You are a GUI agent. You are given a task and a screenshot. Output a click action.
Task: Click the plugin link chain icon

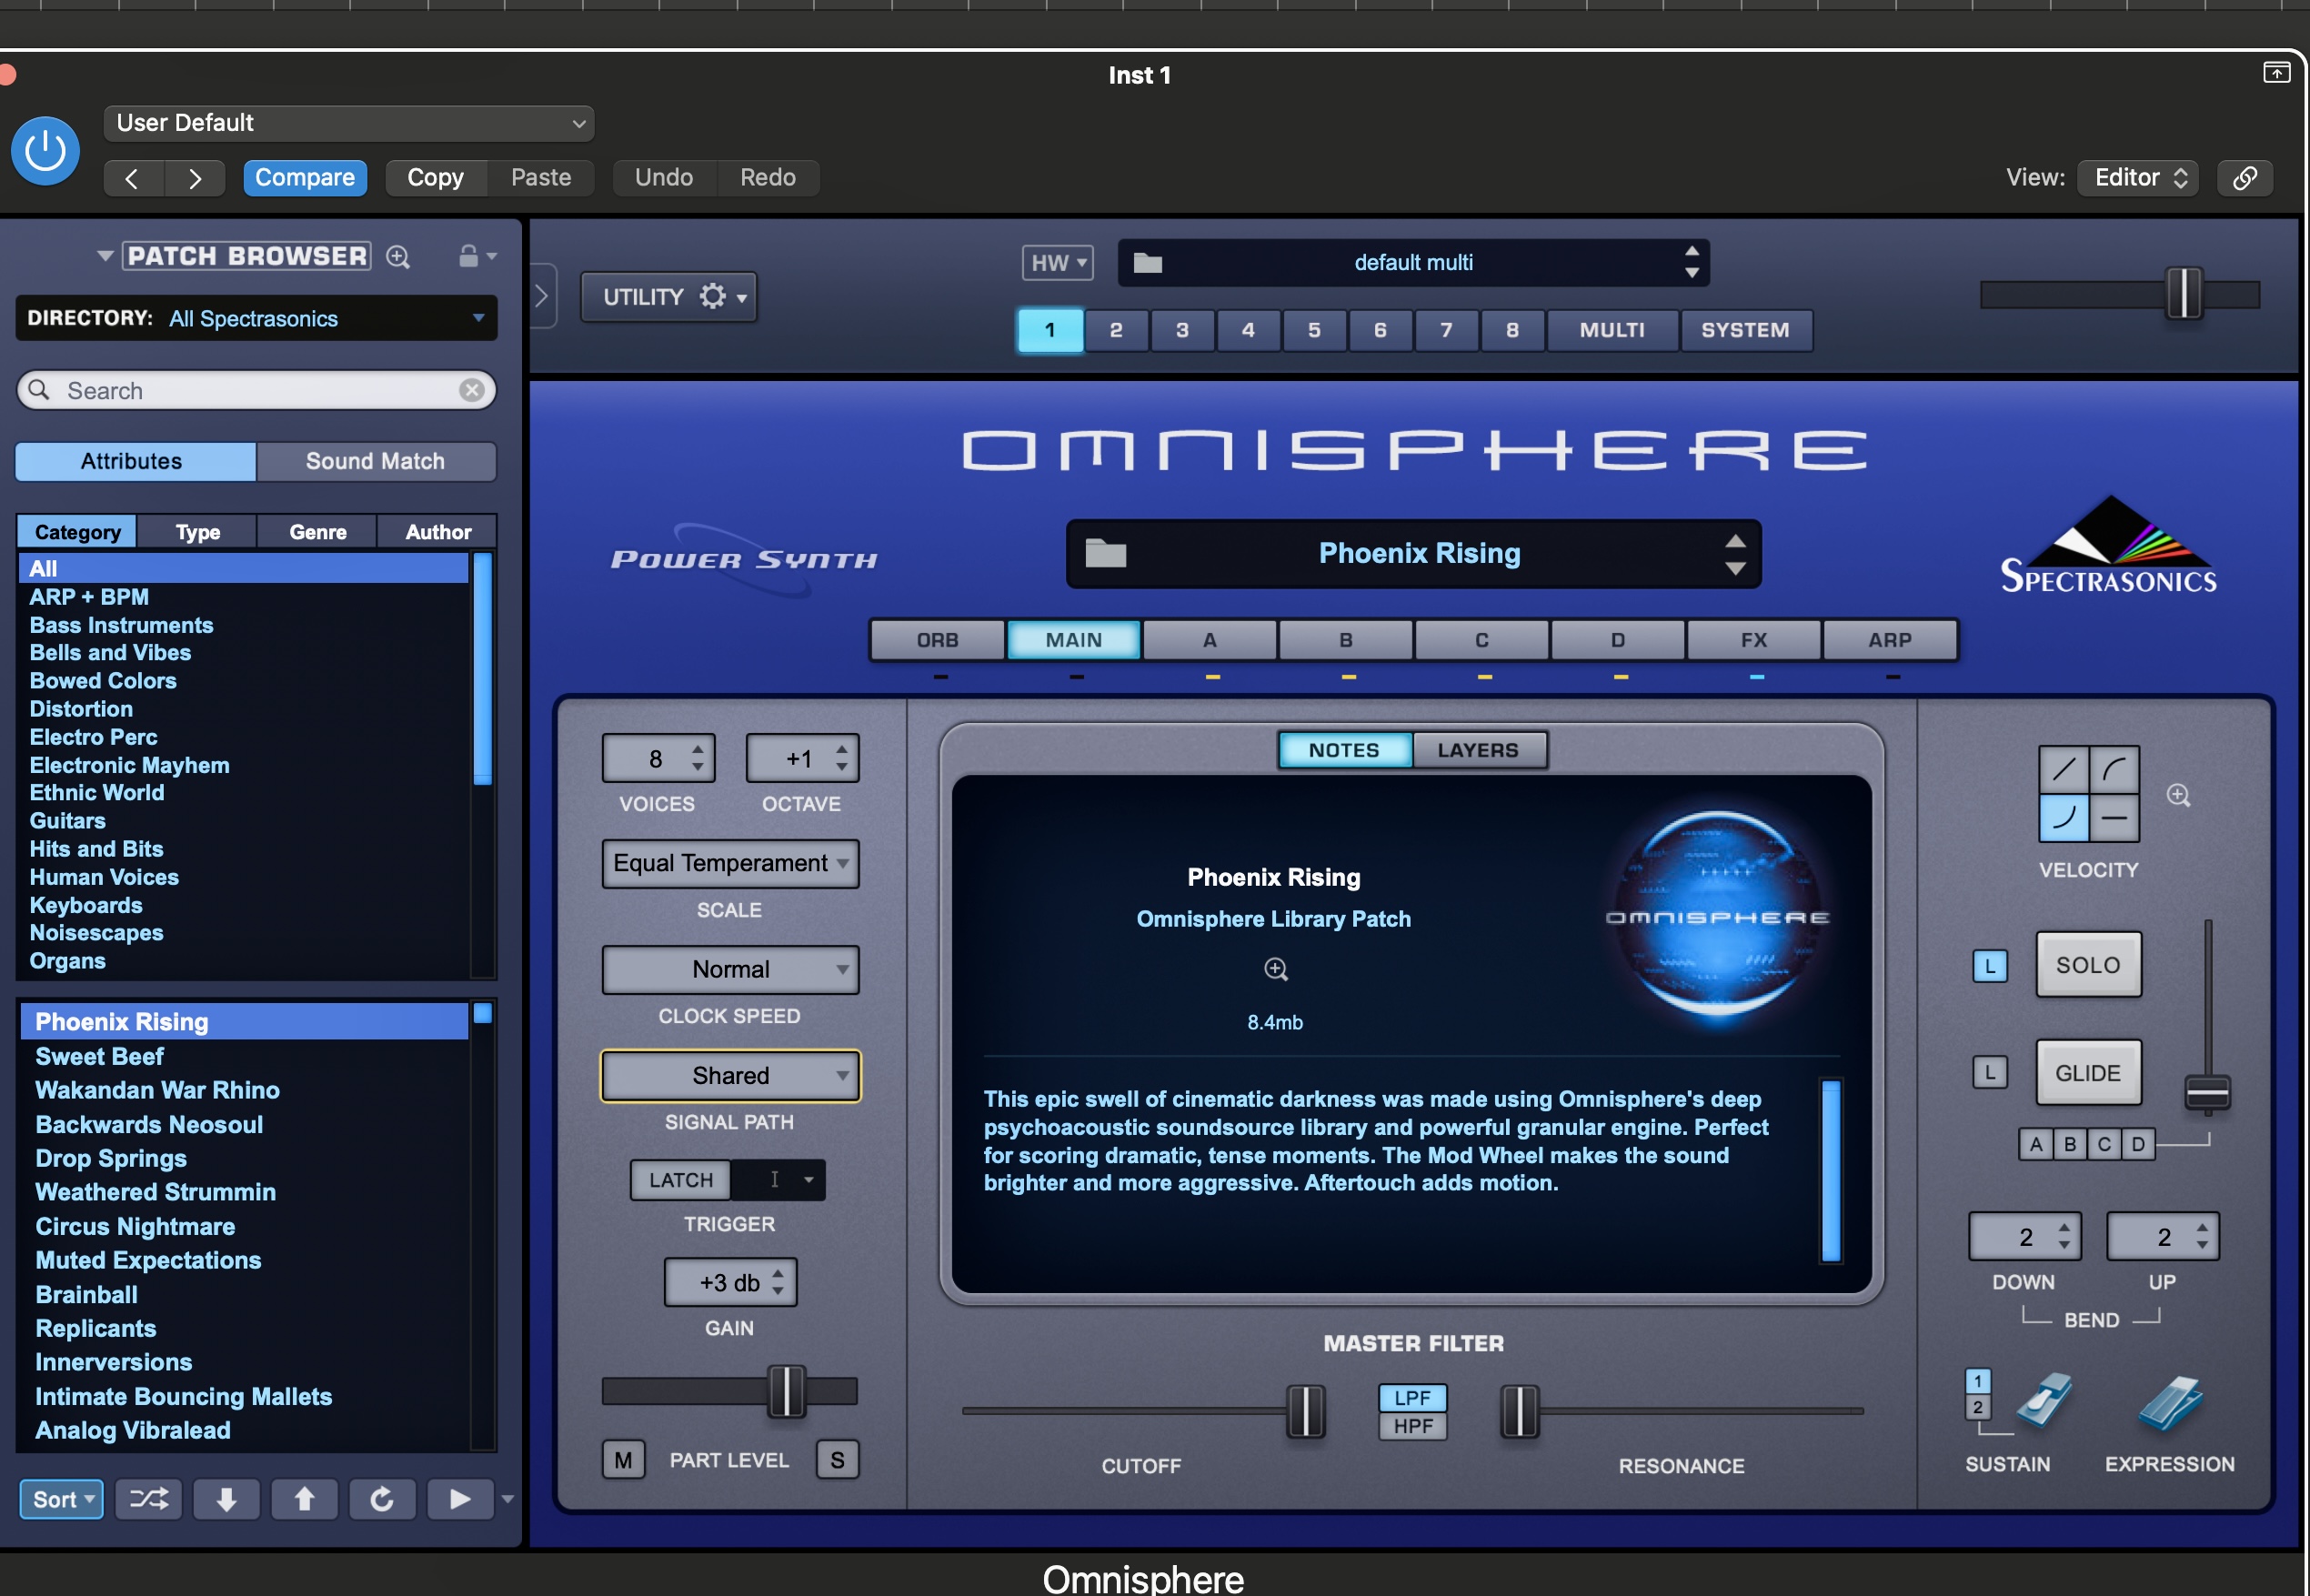click(x=2245, y=178)
